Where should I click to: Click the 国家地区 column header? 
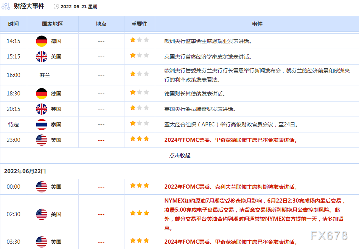coord(53,24)
